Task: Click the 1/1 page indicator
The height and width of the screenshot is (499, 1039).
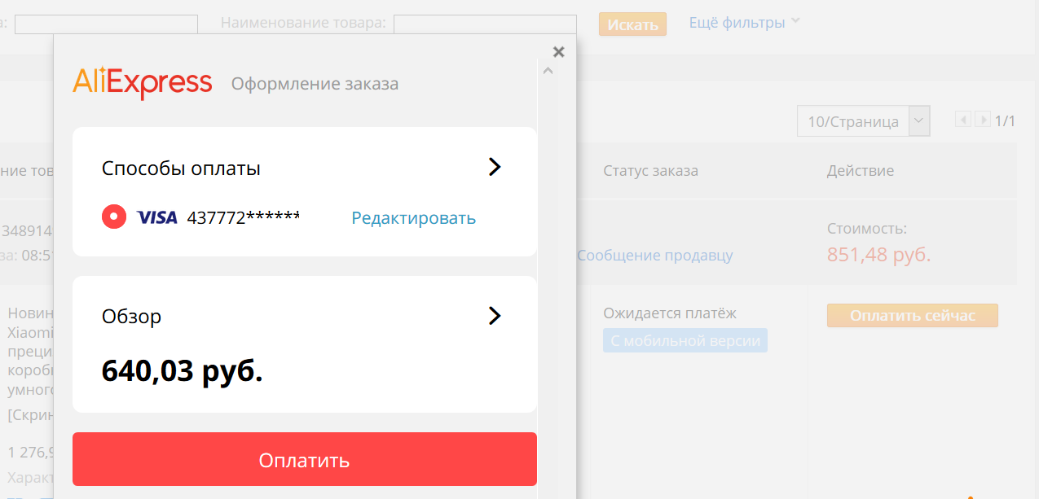Action: [1006, 121]
